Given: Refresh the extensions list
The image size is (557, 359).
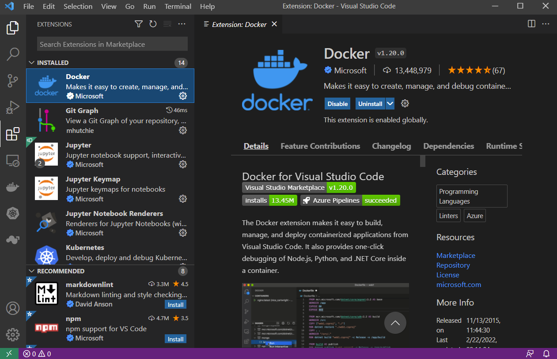Looking at the screenshot, I should [153, 24].
